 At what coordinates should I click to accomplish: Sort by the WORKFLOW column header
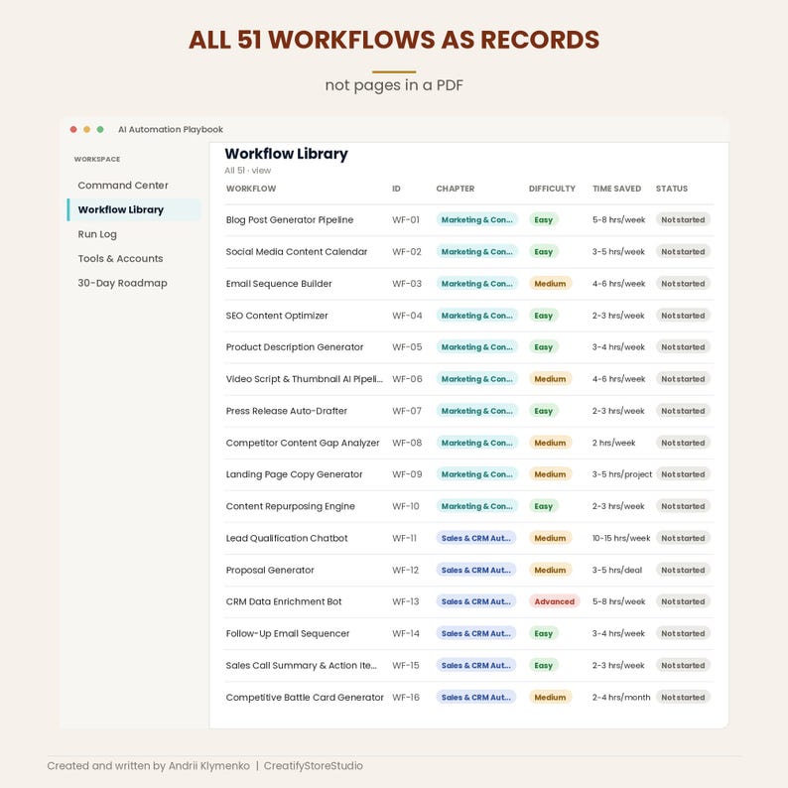tap(251, 189)
